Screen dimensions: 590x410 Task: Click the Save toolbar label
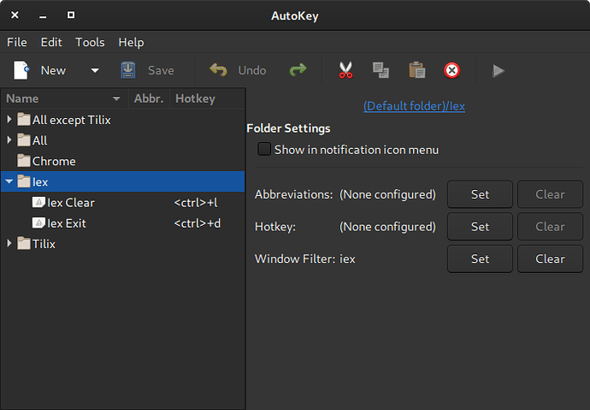click(161, 70)
